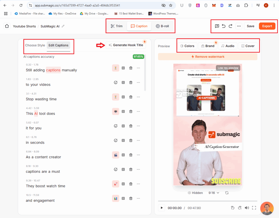Viewport: 279px width, 218px height.
Task: Select the Caption tab
Action: (139, 26)
